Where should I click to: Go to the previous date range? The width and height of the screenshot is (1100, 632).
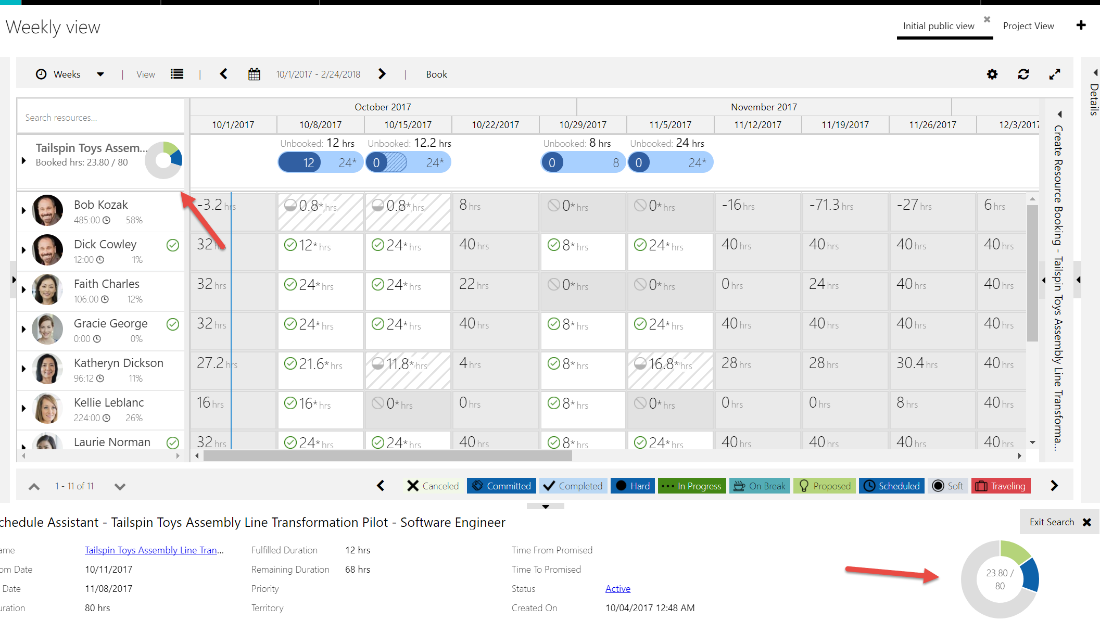224,74
